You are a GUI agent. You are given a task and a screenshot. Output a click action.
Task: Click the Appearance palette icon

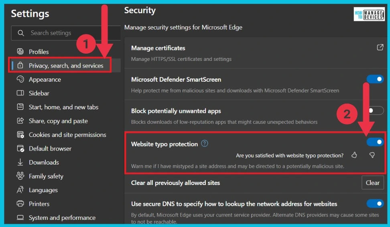pyautogui.click(x=20, y=79)
